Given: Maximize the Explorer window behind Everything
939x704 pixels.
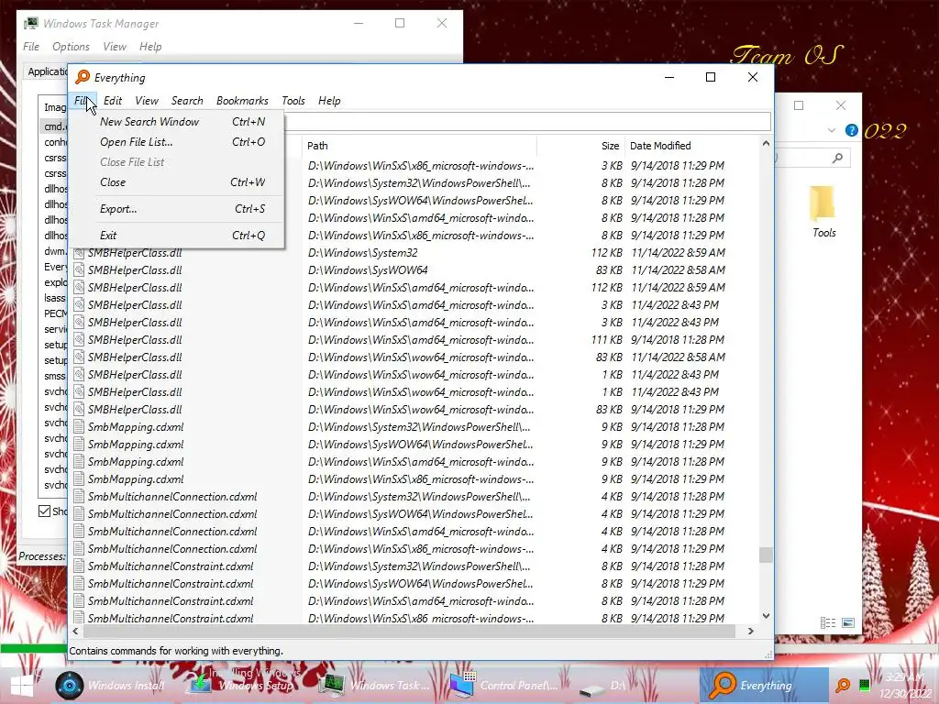Looking at the screenshot, I should click(x=799, y=105).
